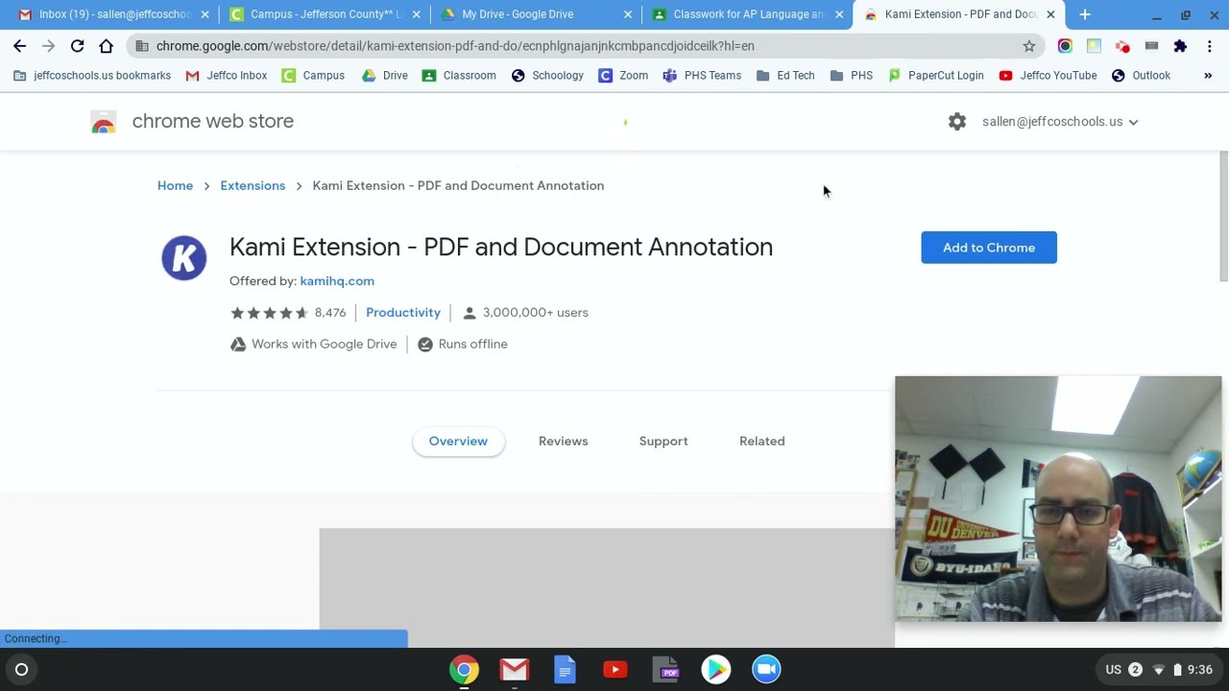This screenshot has width=1229, height=691.
Task: Go back using the browser back arrow
Action: tap(19, 46)
